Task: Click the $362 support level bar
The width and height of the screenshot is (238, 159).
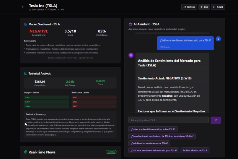Action: (x=46, y=97)
